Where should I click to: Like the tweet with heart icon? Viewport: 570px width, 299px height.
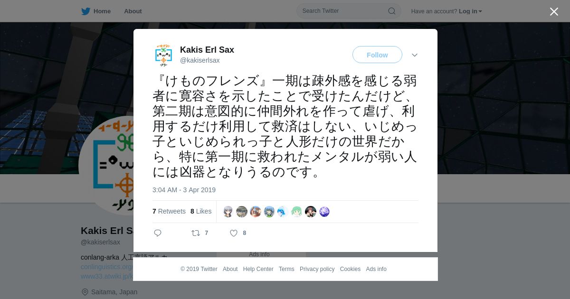click(x=234, y=233)
